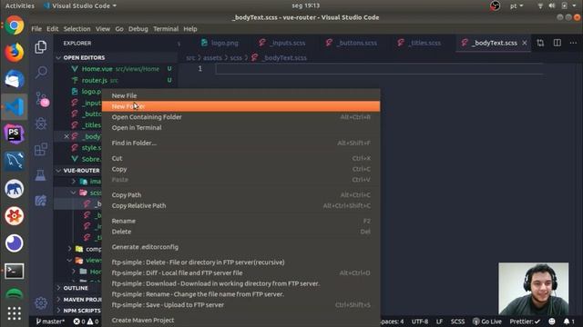Click the assets breadcrumb segment

[x=212, y=58]
